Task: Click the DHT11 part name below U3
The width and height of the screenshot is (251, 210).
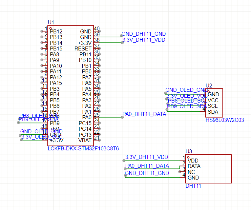Action: click(193, 186)
